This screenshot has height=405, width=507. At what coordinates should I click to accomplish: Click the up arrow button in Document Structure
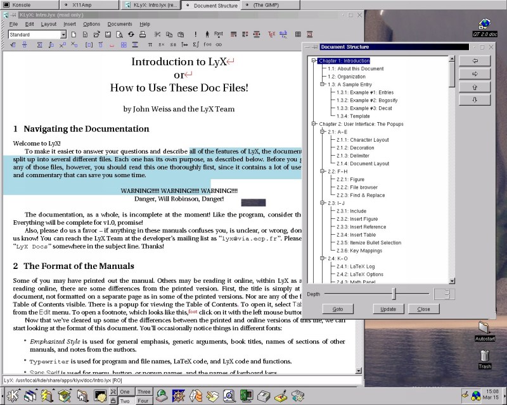[475, 87]
